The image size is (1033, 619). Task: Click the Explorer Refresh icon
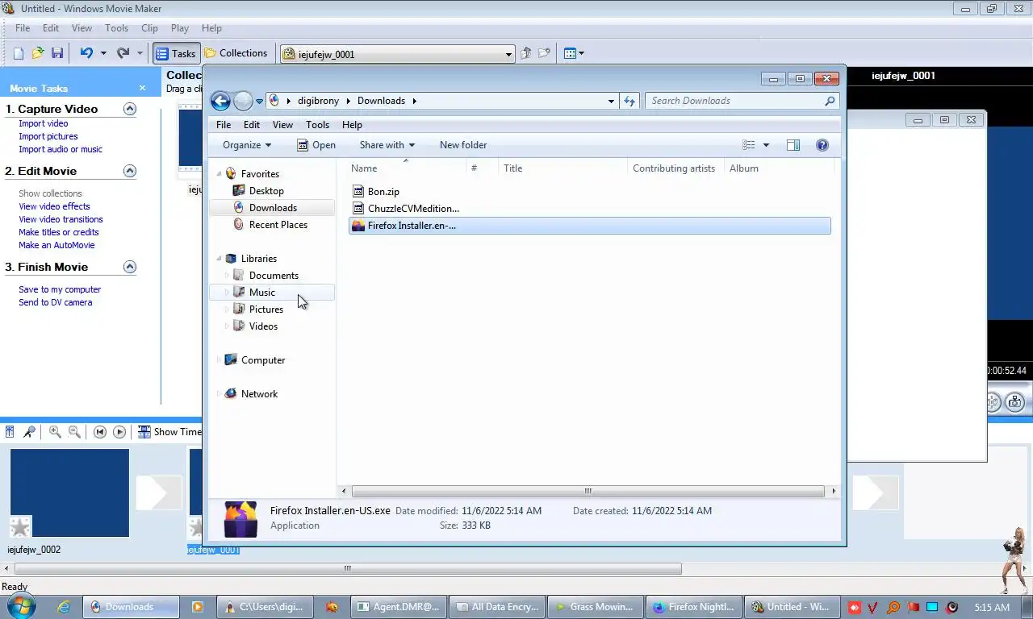click(x=629, y=101)
